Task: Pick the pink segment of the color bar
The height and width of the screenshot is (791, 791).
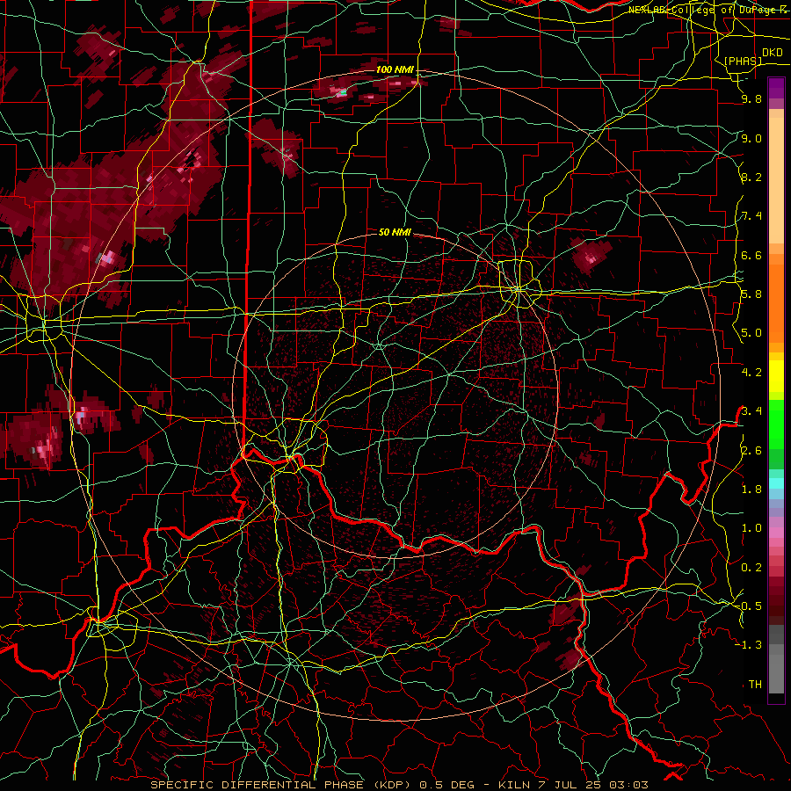Action: tap(776, 533)
